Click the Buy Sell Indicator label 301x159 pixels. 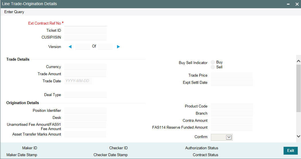[193, 63]
